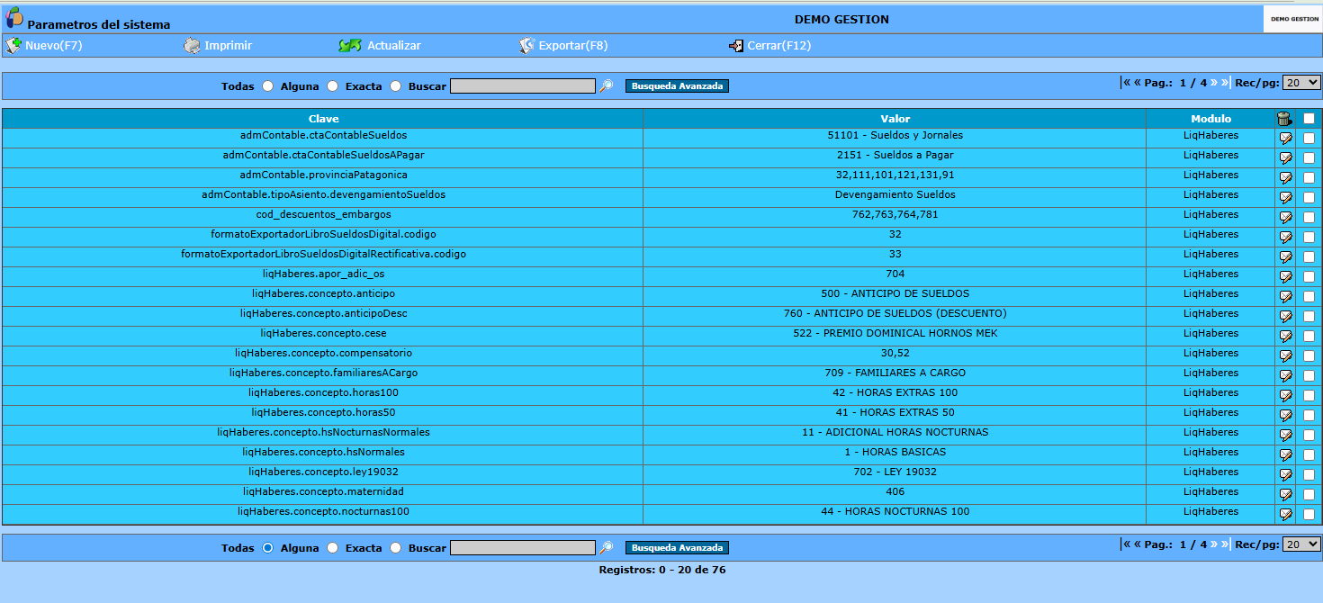Check the select-all checkbox in table header
The width and height of the screenshot is (1323, 603).
click(x=1309, y=119)
